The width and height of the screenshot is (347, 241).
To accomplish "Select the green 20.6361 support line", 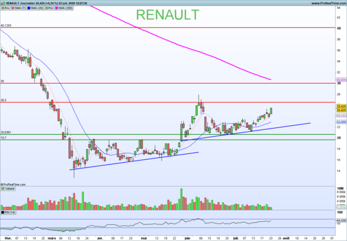I will 167,135.
